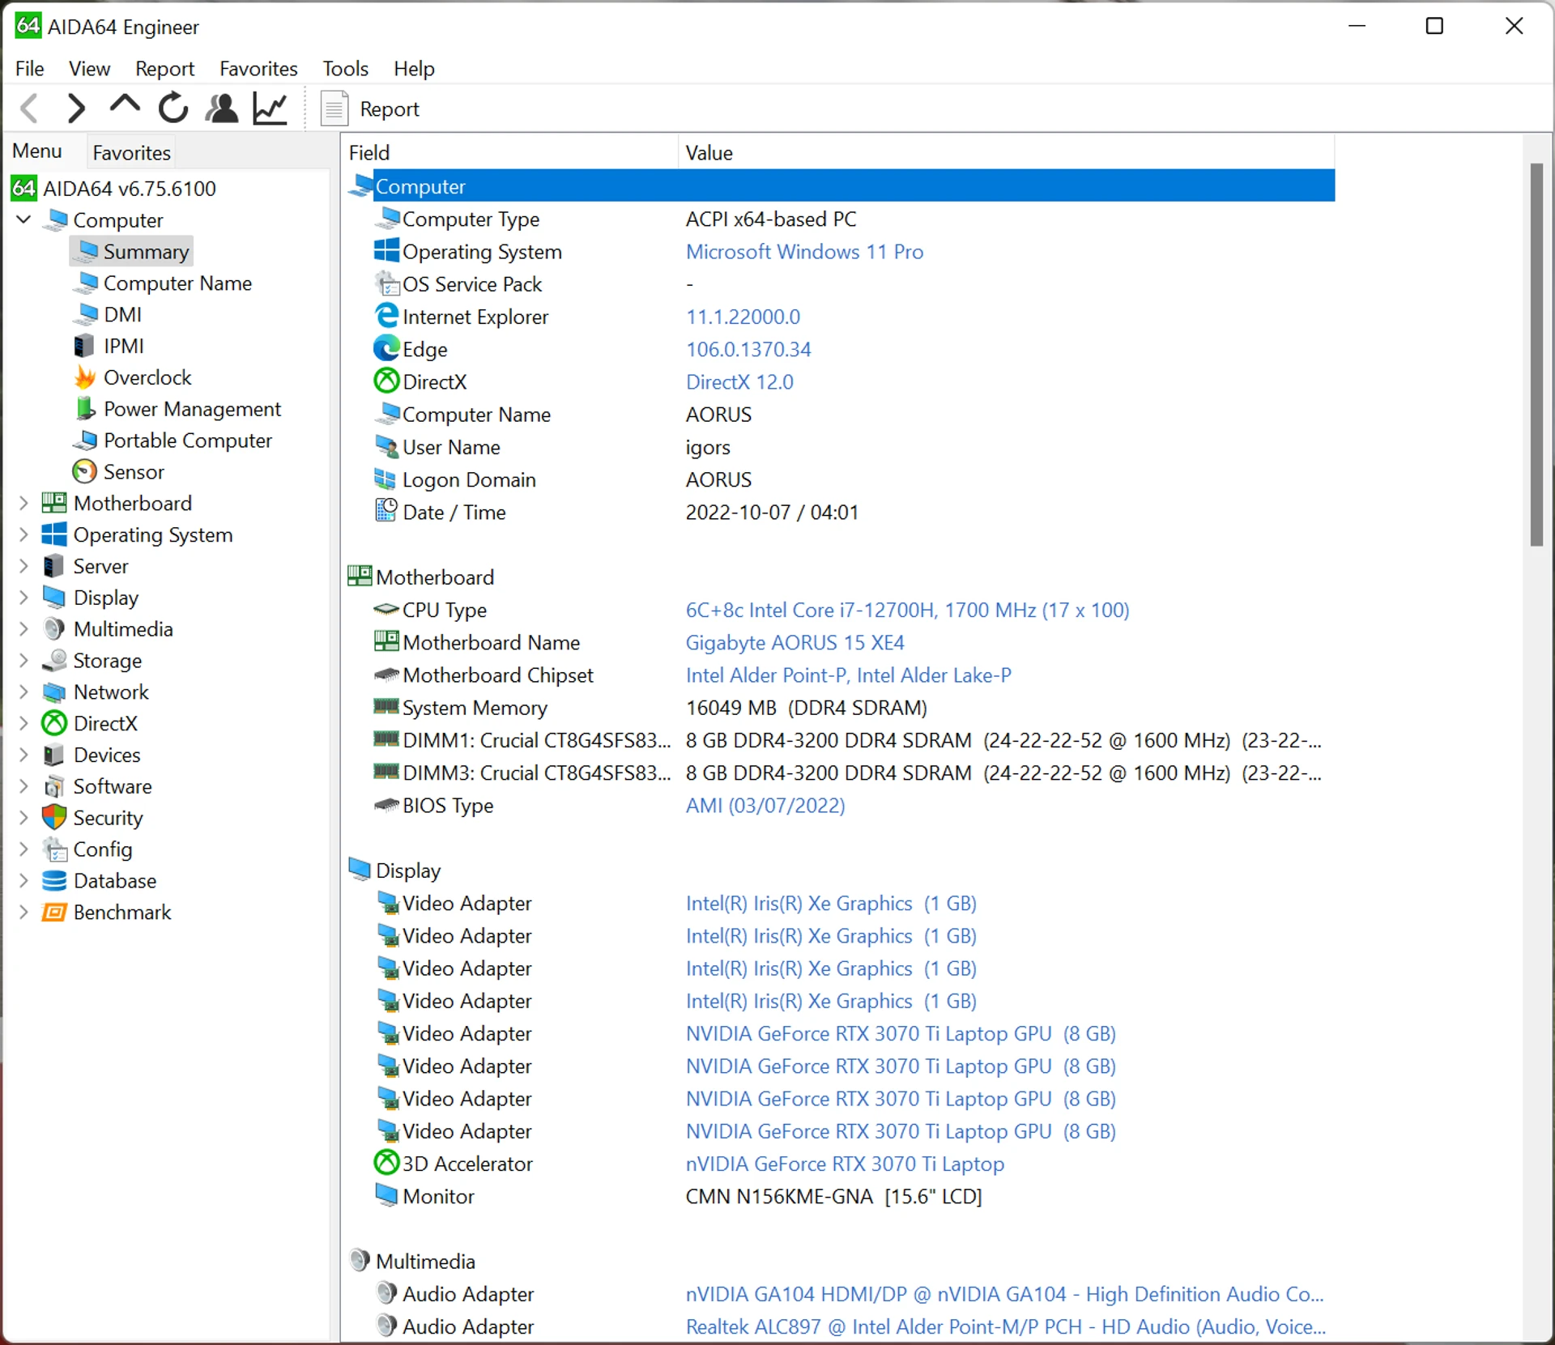This screenshot has width=1555, height=1345.
Task: Open the View menu
Action: 89,69
